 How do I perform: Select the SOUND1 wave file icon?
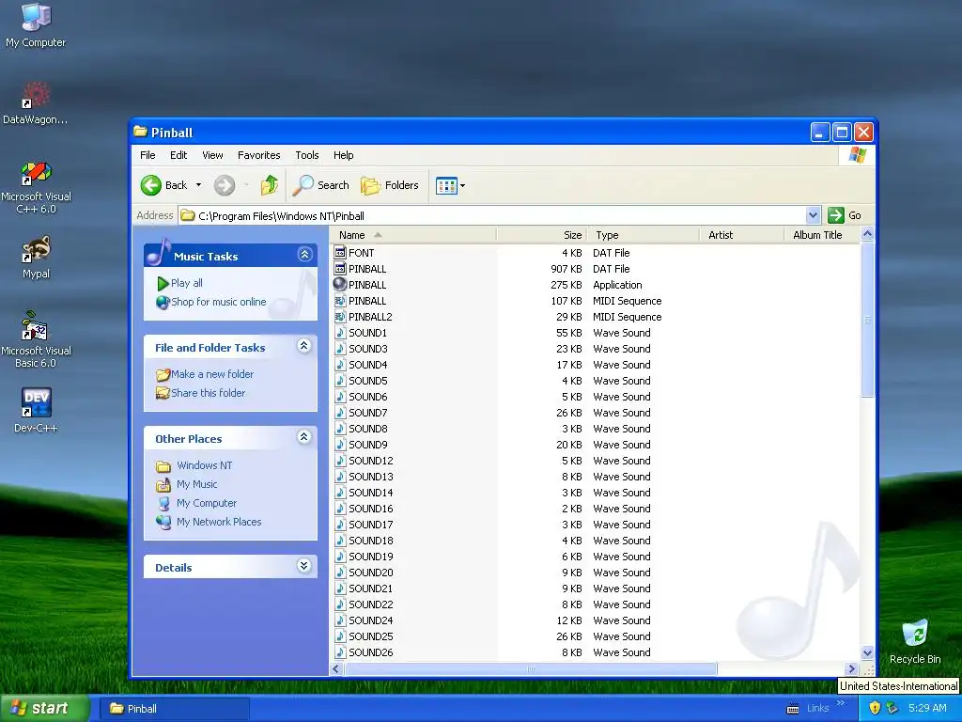click(x=340, y=333)
